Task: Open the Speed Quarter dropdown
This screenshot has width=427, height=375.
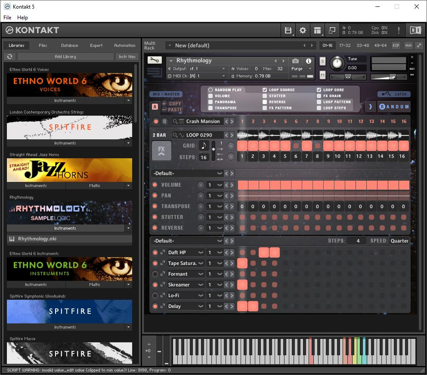Action: (399, 241)
